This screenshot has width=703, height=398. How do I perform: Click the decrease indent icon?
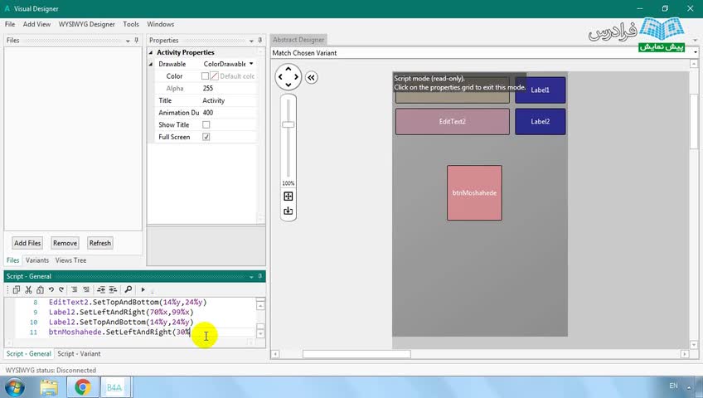pos(101,289)
